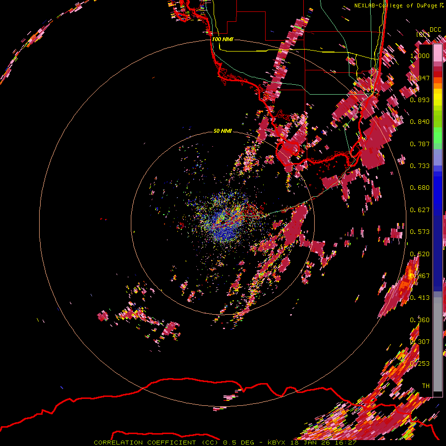The height and width of the screenshot is (446, 446).
Task: Pick the gray segment of the color bar
Action: click(x=438, y=344)
